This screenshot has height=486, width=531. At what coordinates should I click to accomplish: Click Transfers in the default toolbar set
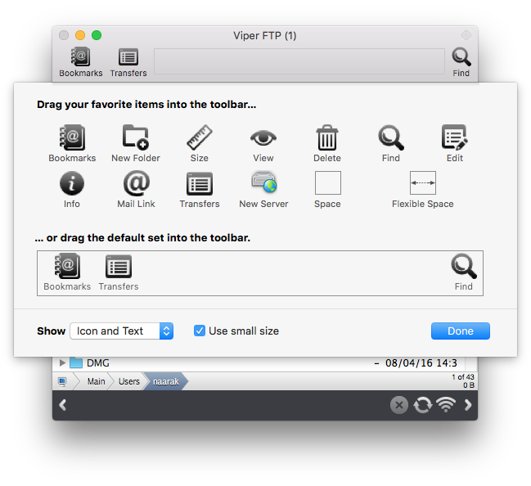(x=119, y=272)
